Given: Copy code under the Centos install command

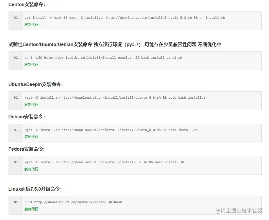Looking at the screenshot, I should pyautogui.click(x=32, y=25).
